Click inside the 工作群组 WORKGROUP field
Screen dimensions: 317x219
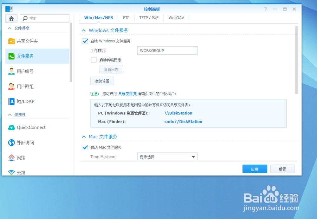point(167,50)
